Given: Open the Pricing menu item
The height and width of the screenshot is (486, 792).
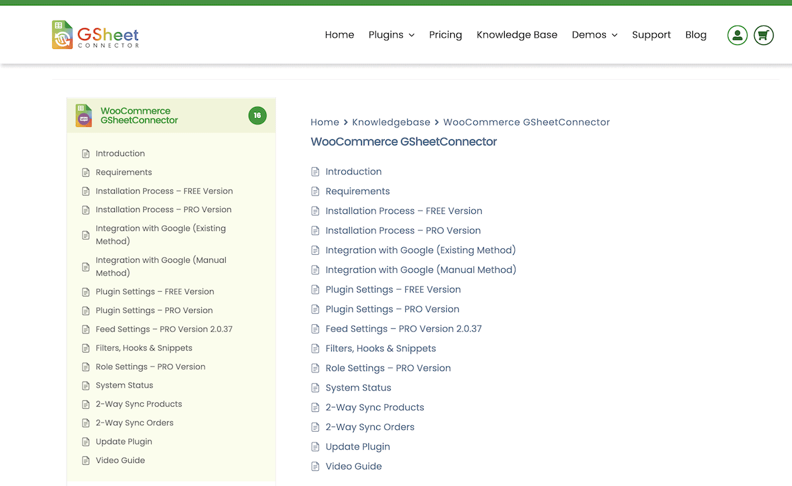Looking at the screenshot, I should tap(445, 35).
